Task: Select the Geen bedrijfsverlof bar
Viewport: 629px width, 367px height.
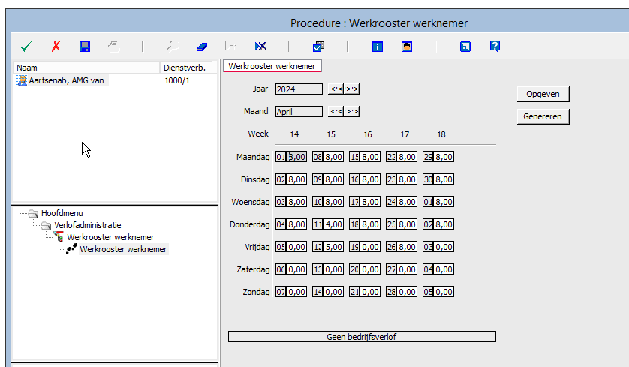Action: [362, 337]
